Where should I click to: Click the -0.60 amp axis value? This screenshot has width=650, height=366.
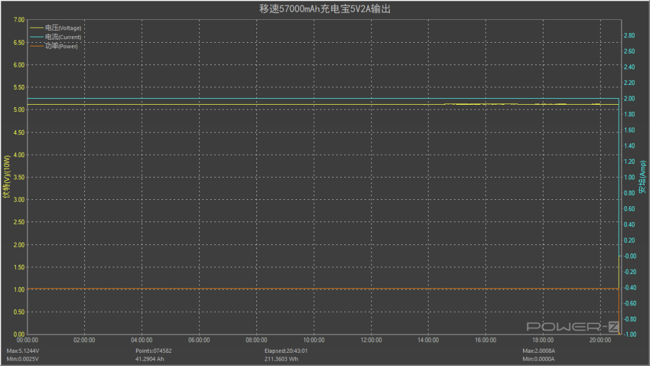pyautogui.click(x=630, y=303)
